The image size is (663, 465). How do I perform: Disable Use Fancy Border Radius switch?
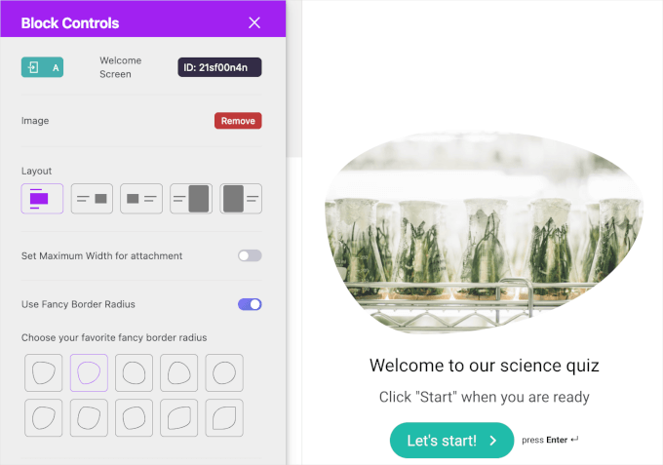(250, 304)
